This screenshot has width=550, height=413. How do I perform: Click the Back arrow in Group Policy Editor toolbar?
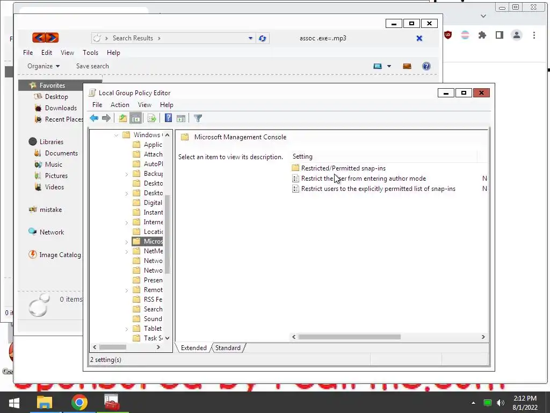[x=94, y=118]
